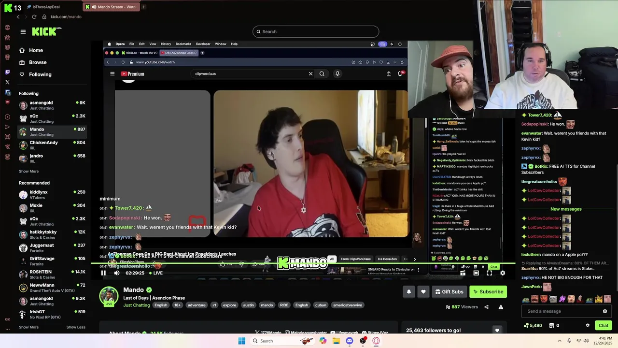This screenshot has height=348, width=618.
Task: Collapse recommended list with Show Less
Action: point(76,327)
